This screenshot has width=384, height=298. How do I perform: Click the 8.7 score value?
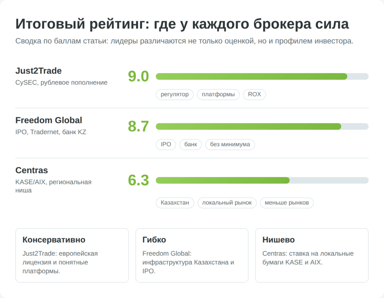(138, 126)
